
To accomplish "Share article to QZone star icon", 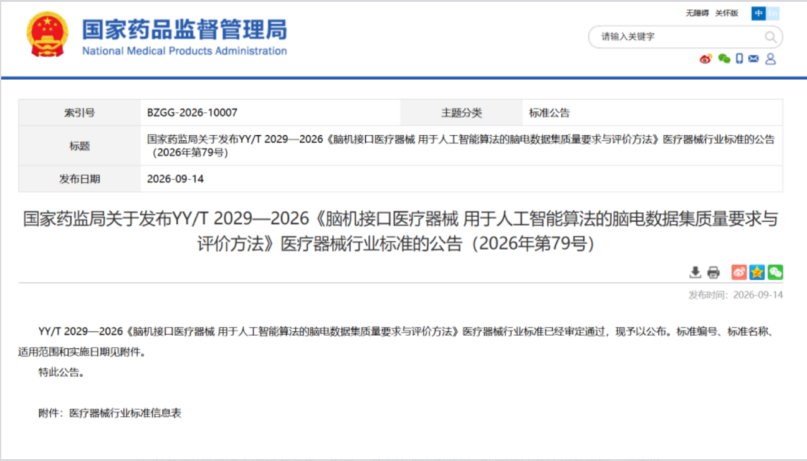I will coord(757,272).
